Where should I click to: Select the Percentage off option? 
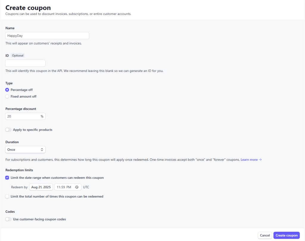[7, 90]
